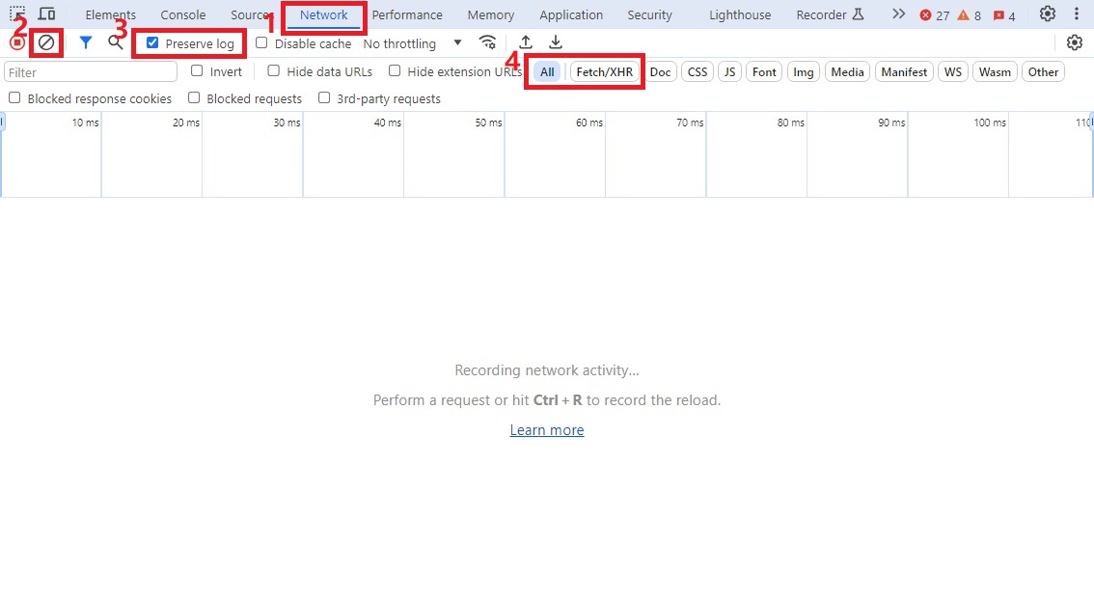Expand the hidden DevTools tabs chevron
This screenshot has width=1094, height=601.
[x=898, y=14]
